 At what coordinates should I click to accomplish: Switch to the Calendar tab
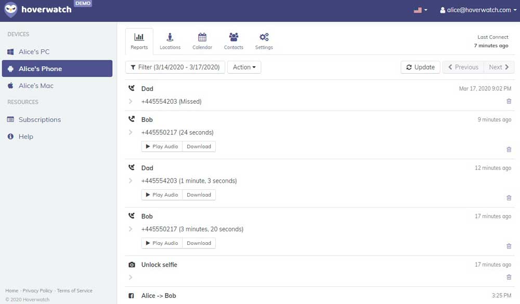click(202, 42)
